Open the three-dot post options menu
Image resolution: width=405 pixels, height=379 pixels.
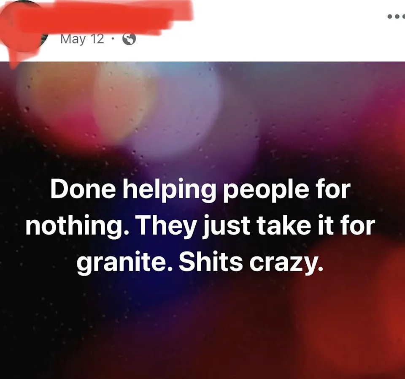pos(396,17)
